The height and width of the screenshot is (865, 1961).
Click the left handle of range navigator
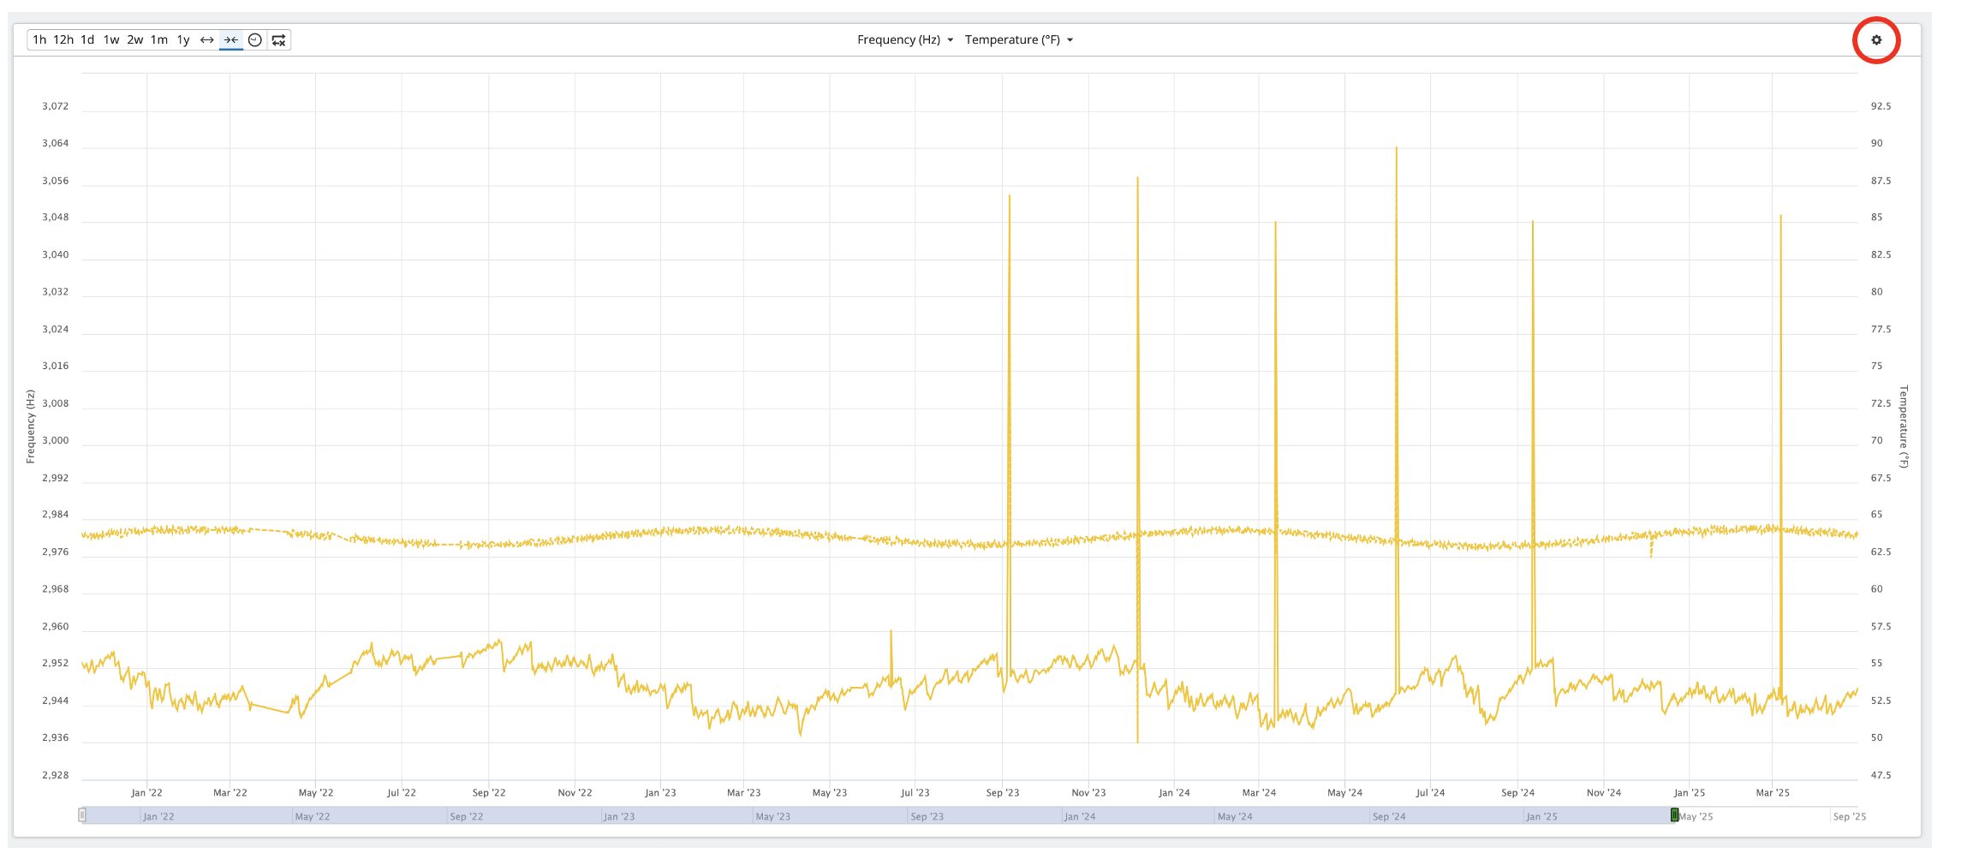coord(82,815)
